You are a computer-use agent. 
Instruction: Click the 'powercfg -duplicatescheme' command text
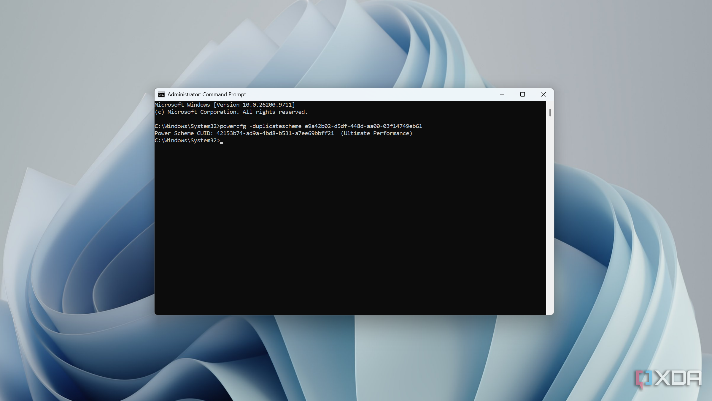[260, 126]
